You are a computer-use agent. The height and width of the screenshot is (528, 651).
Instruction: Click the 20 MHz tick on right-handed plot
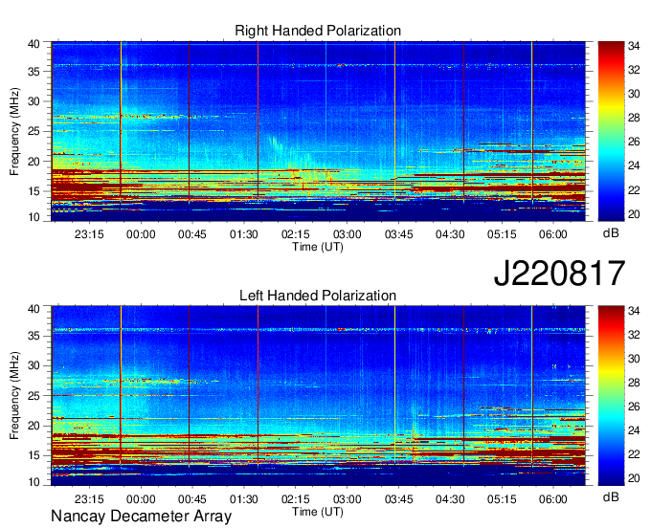tap(34, 162)
